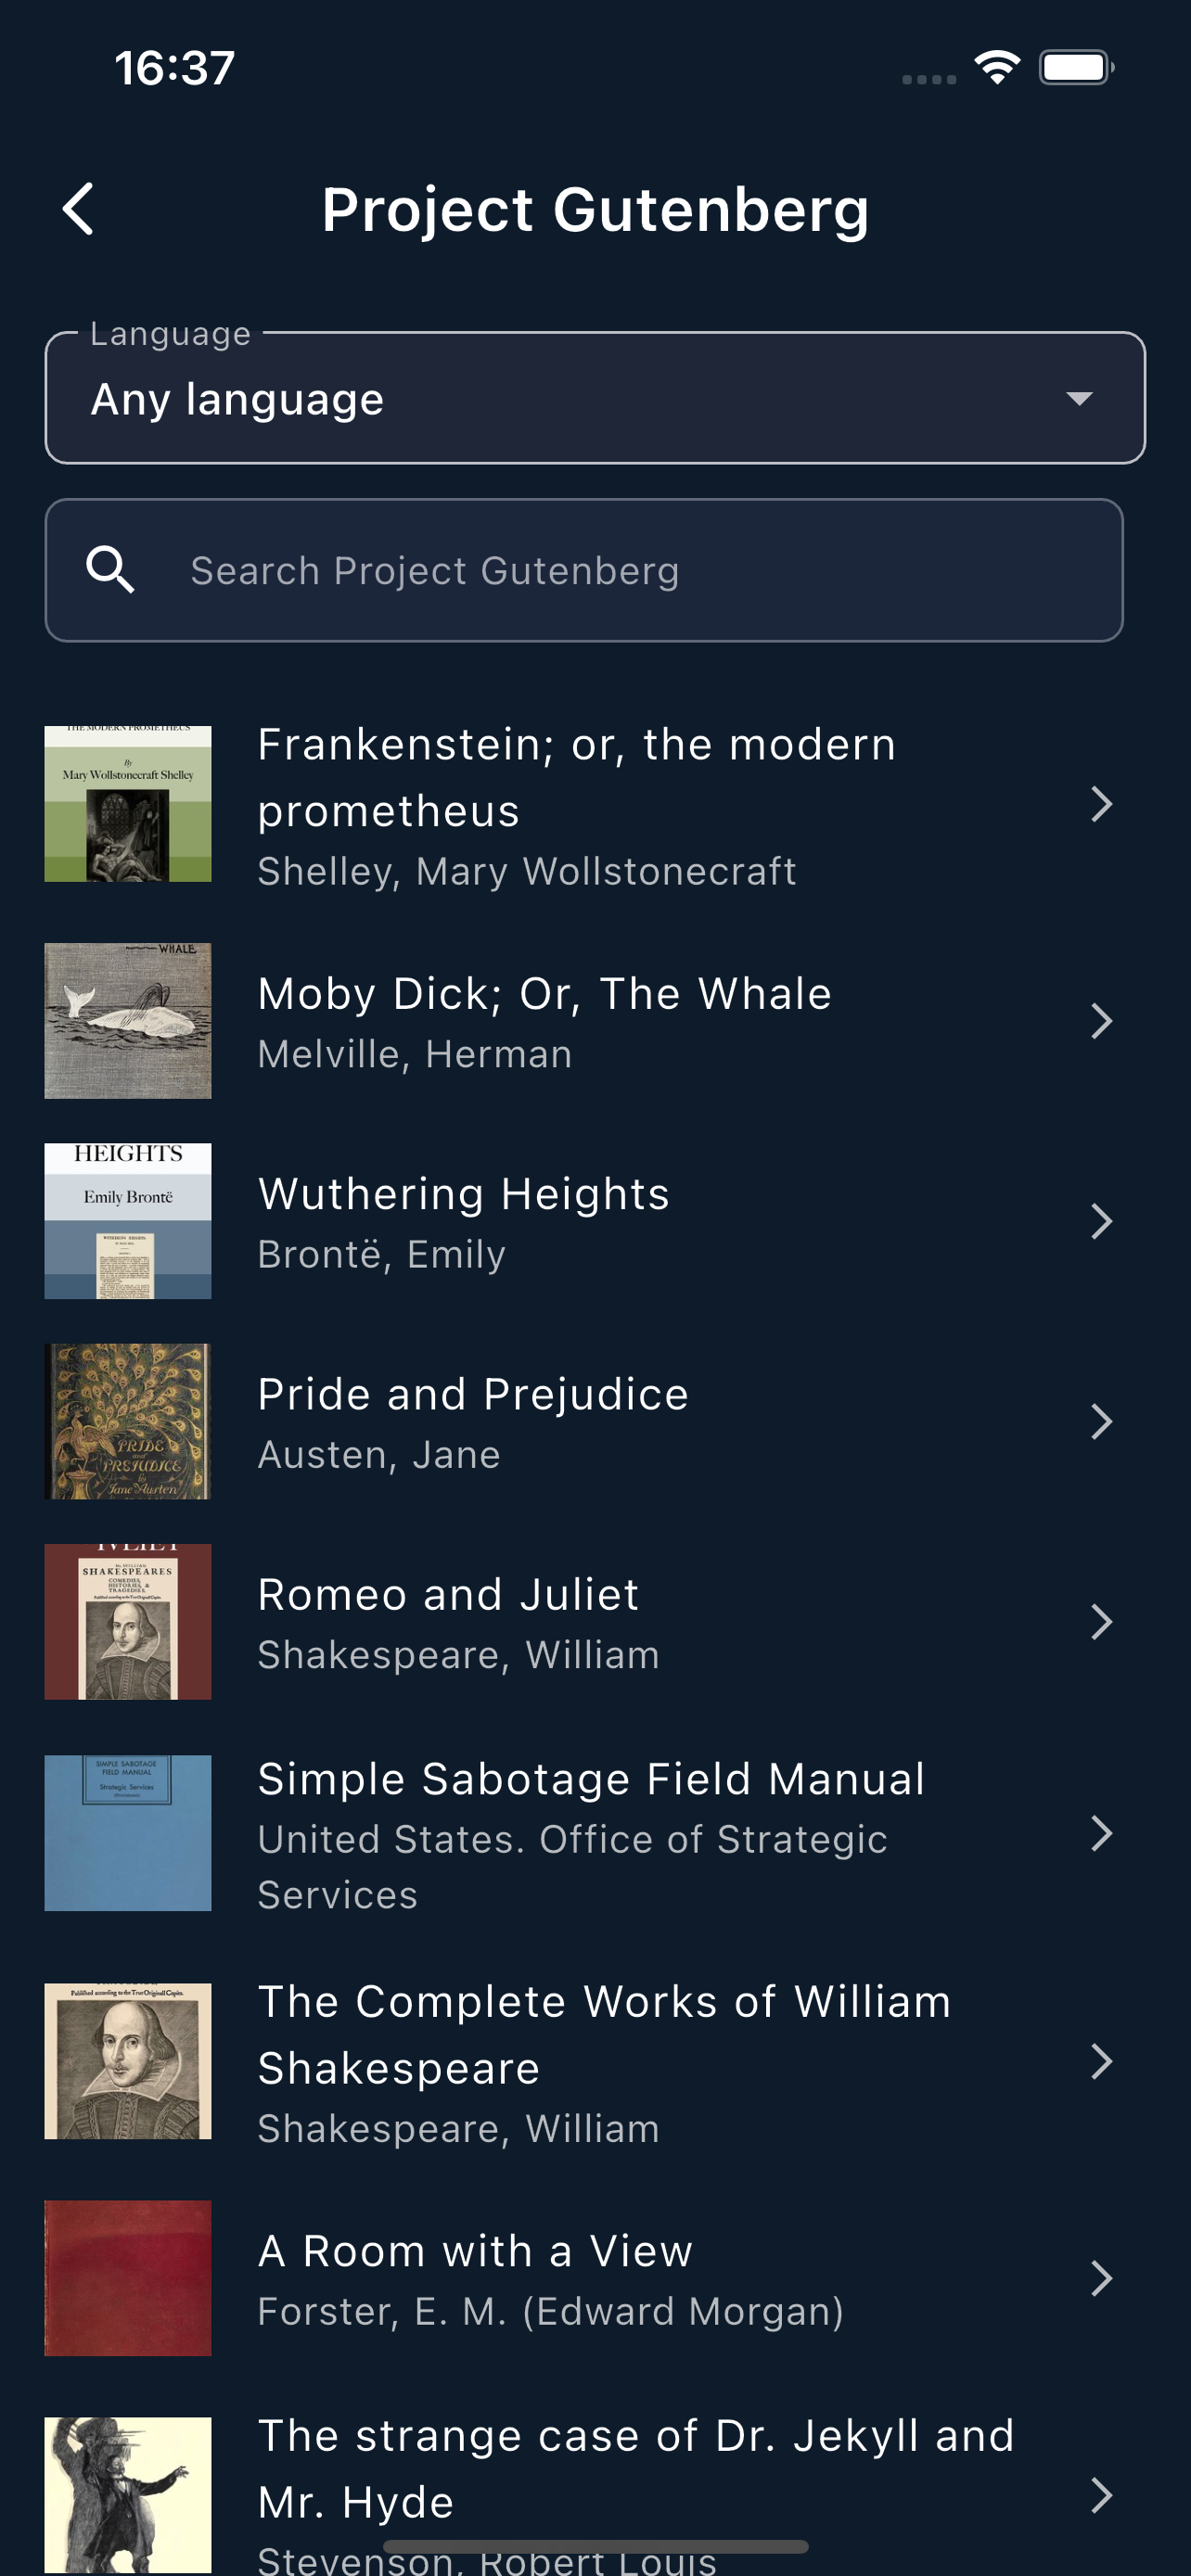Tap the Romeo and Juliet cover thumbnail
1191x2576 pixels.
[x=128, y=1622]
